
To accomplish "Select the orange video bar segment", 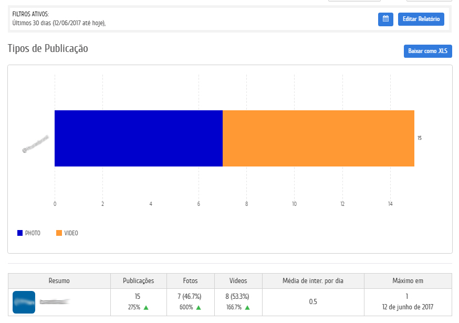I will 318,138.
